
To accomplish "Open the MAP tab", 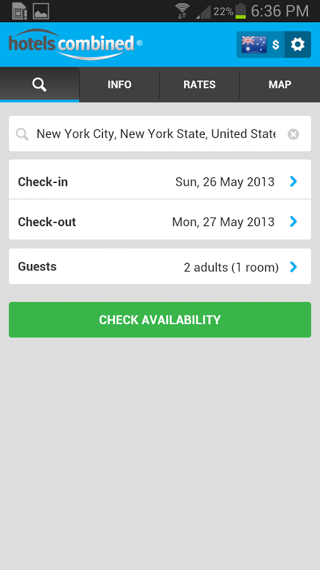I will coord(280,85).
